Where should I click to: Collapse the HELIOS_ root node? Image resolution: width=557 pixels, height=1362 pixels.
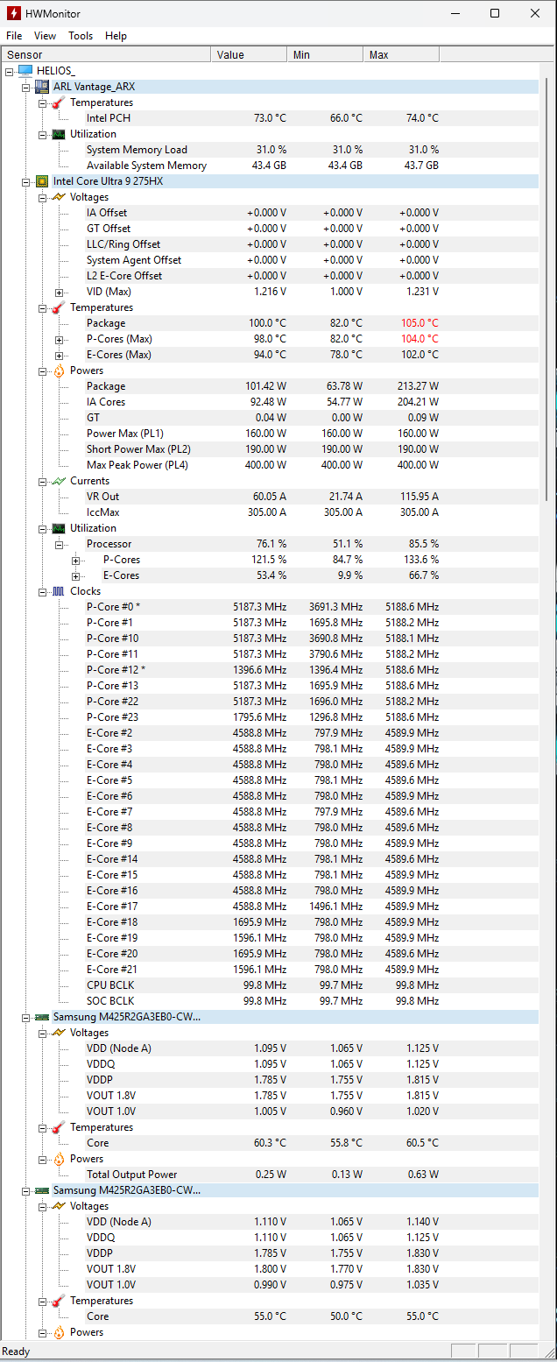tap(10, 71)
